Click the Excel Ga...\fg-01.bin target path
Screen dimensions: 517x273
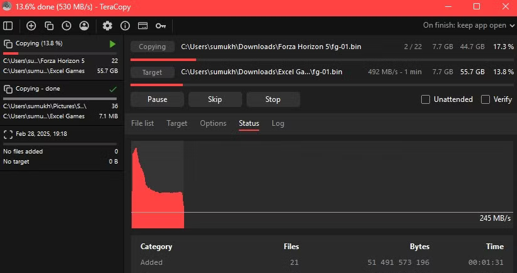(262, 72)
